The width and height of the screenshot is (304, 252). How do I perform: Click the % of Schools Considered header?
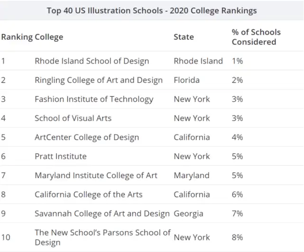coord(256,37)
